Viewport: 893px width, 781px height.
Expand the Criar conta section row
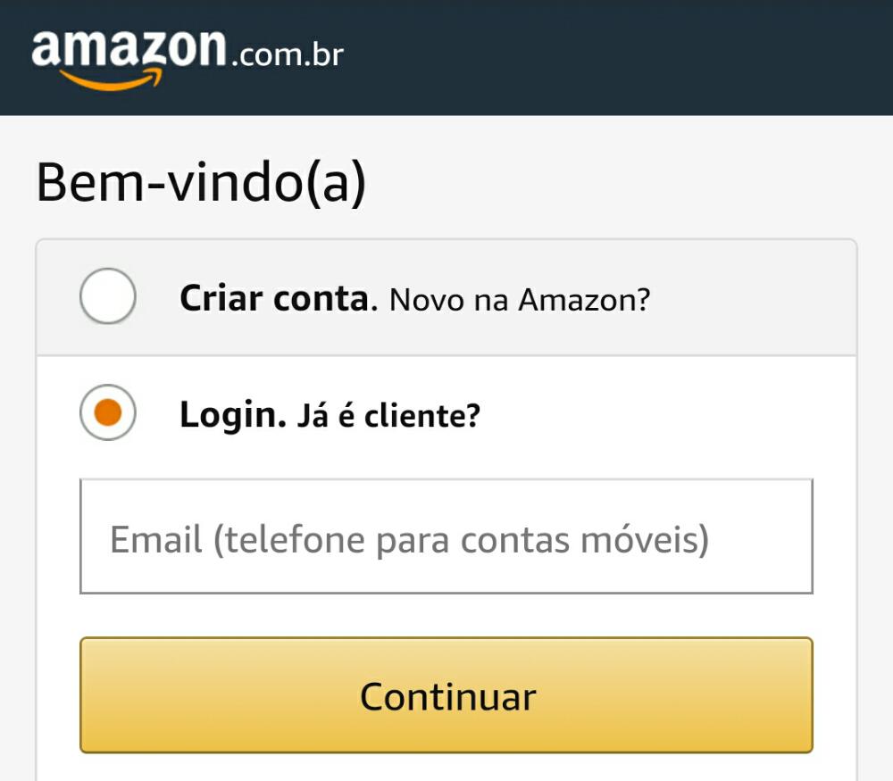(446, 298)
